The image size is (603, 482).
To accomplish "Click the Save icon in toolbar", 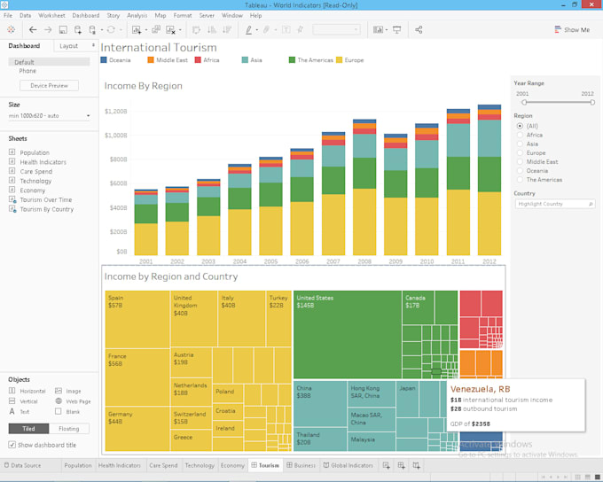I will pyautogui.click(x=62, y=29).
